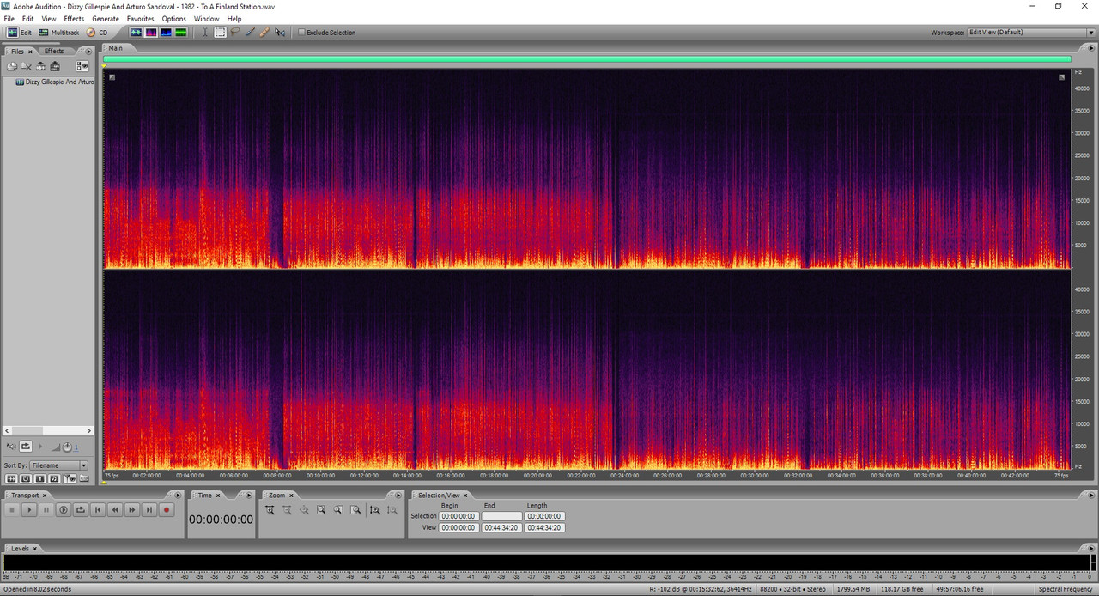Screen dimensions: 1099x596
Task: Open the Help menu
Action: (234, 19)
